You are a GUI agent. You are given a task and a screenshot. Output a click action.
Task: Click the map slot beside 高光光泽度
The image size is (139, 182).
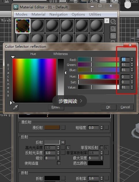[x=63, y=148]
